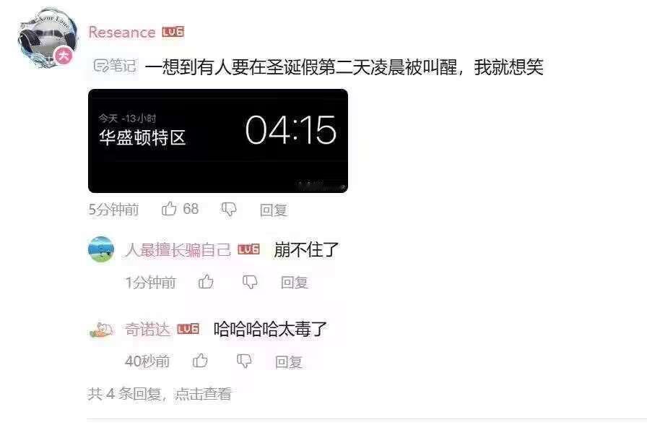Open 人最擅长骗自己's round avatar

[101, 249]
